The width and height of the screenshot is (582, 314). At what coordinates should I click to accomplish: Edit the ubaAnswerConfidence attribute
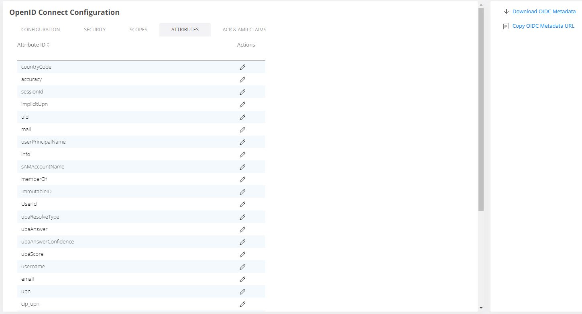tap(242, 242)
